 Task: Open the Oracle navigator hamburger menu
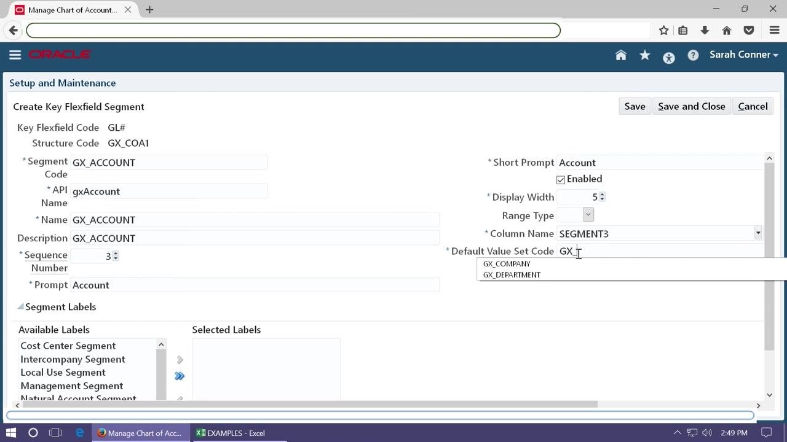(x=15, y=55)
